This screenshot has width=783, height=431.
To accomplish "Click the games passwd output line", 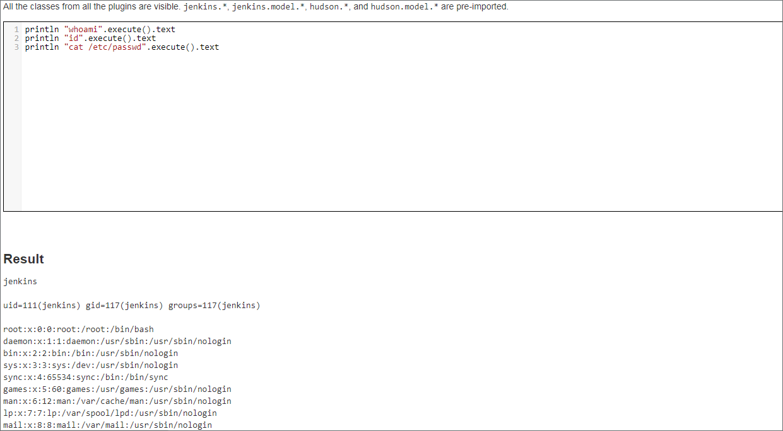I will point(117,389).
